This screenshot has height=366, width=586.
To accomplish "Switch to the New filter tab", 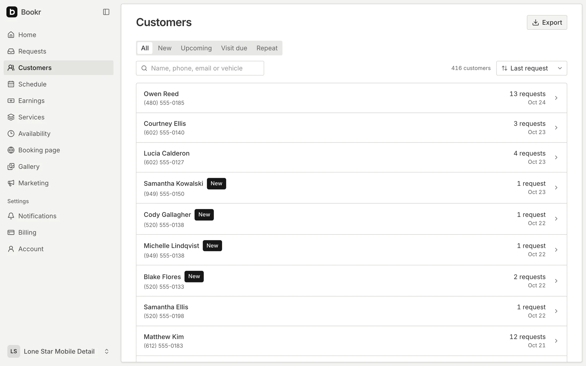I will [x=165, y=48].
